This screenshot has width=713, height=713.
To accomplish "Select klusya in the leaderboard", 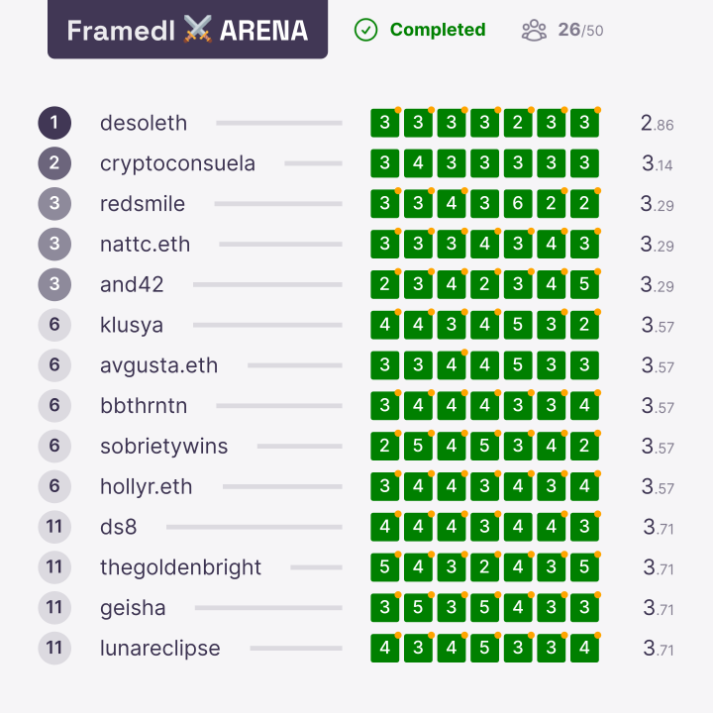I will 132,325.
